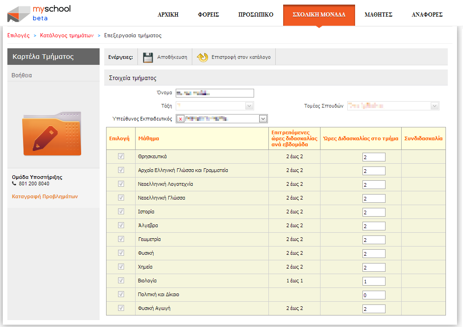Open the ΠΡΟΣΩΠΙΚΟ menu

(256, 14)
